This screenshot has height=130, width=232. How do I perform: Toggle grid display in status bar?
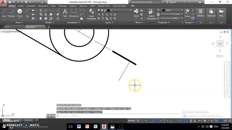coord(138,121)
